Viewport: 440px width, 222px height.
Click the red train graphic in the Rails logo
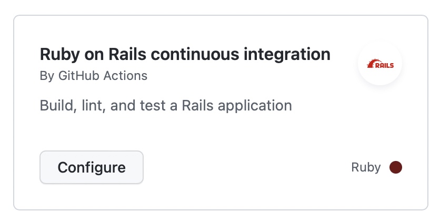(372, 64)
